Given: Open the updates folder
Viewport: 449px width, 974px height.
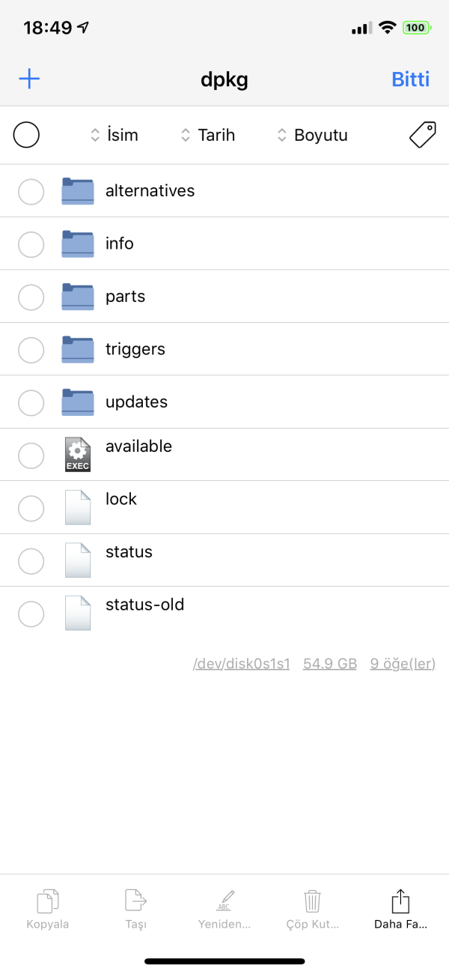Looking at the screenshot, I should [136, 402].
